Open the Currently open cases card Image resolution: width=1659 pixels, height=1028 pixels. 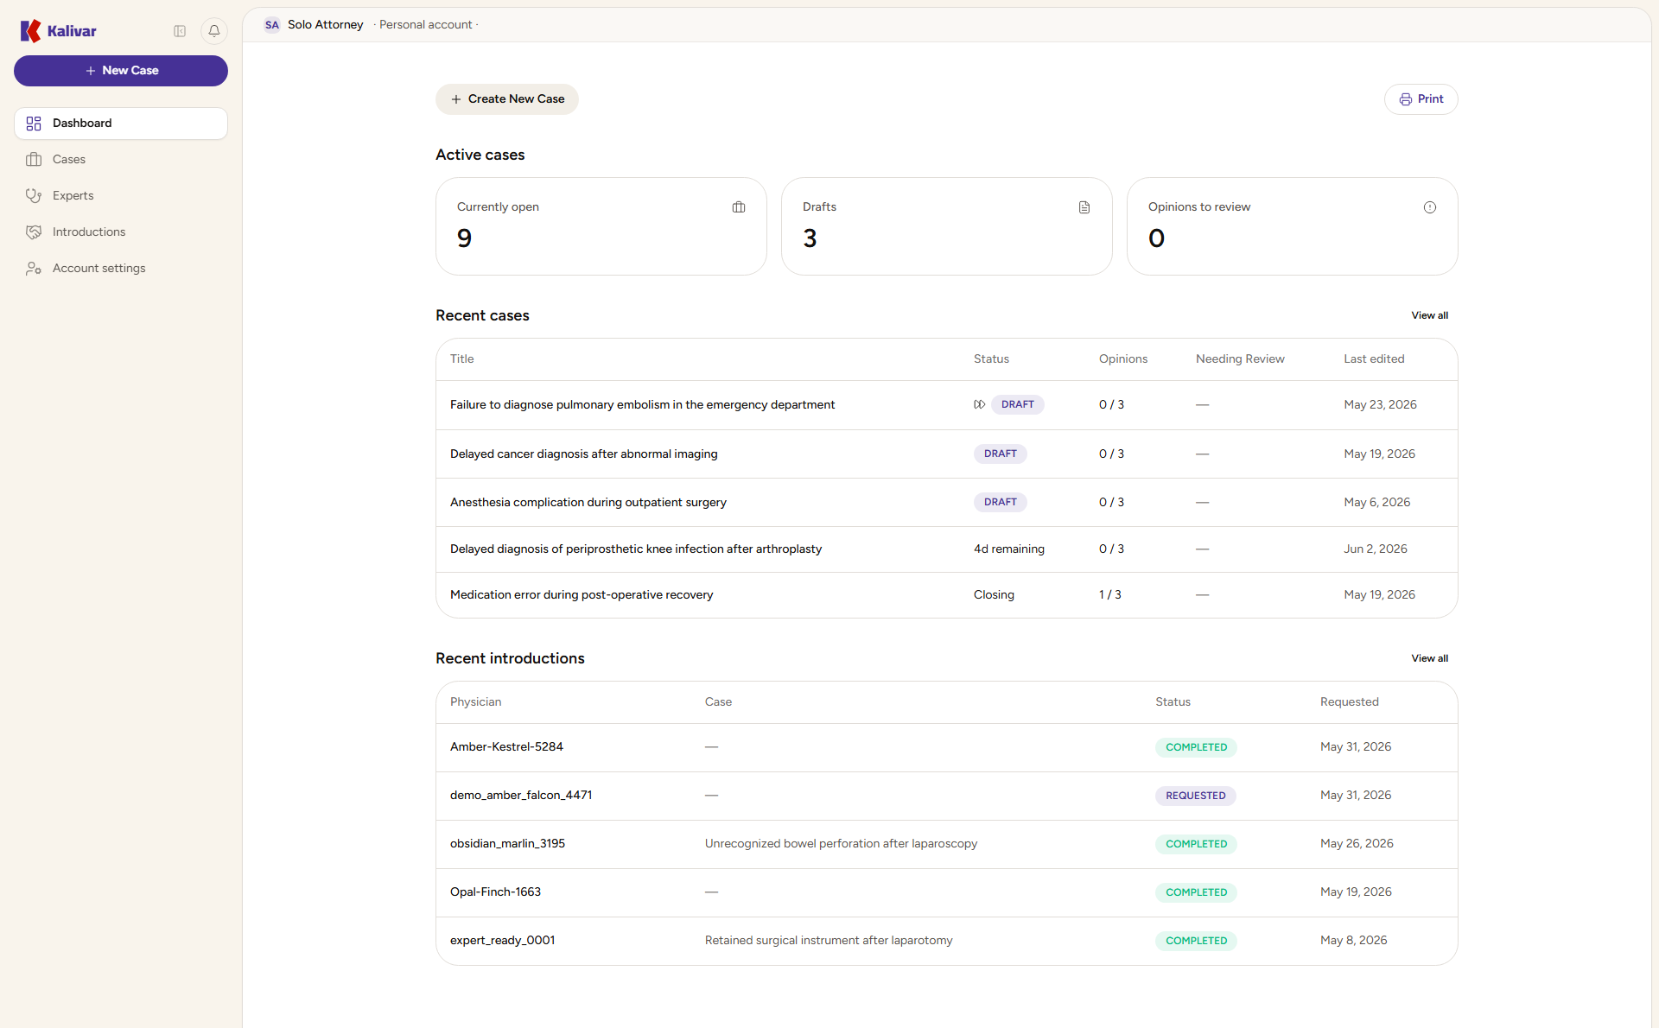(601, 226)
